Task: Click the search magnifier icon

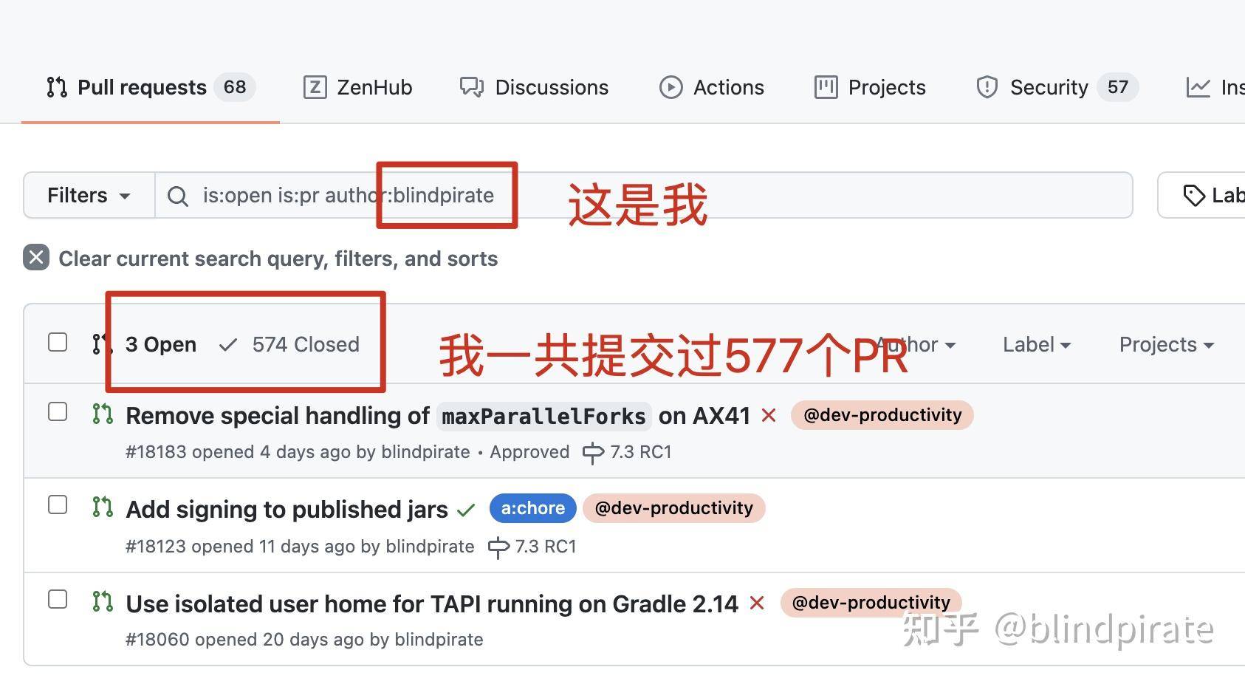Action: [x=177, y=196]
